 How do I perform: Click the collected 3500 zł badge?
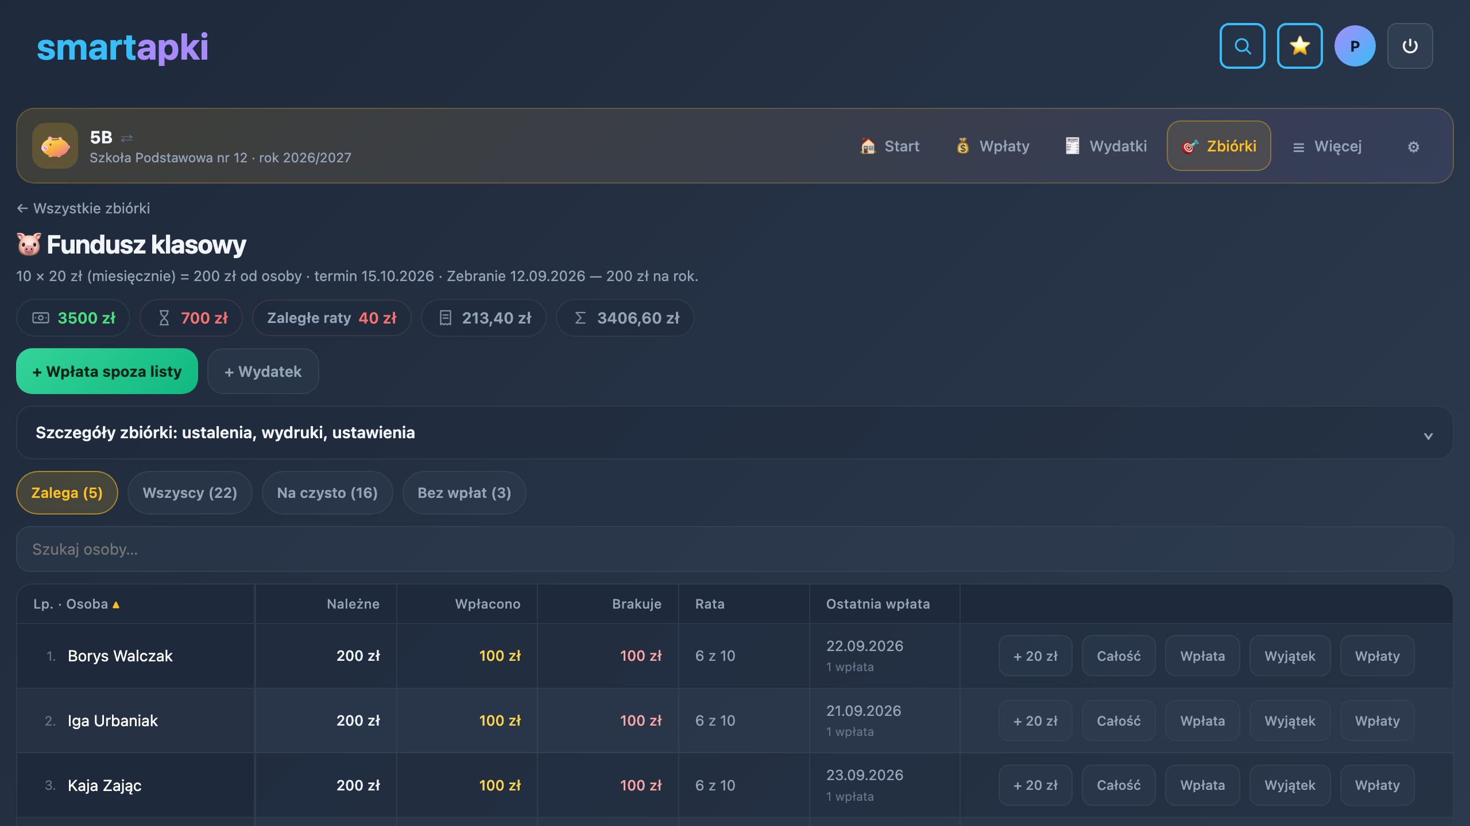[73, 318]
